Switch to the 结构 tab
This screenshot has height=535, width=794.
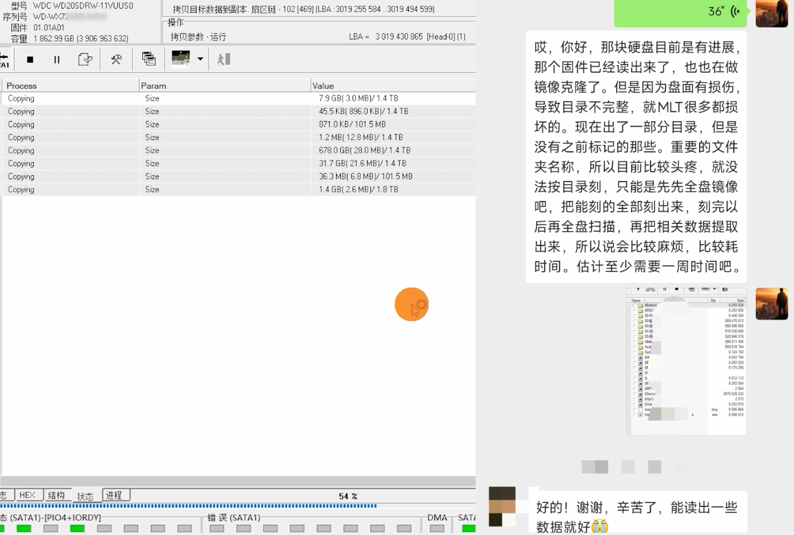point(56,495)
